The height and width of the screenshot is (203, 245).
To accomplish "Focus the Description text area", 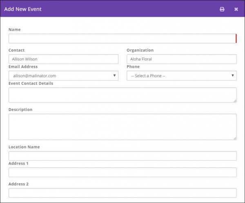I will [122, 127].
